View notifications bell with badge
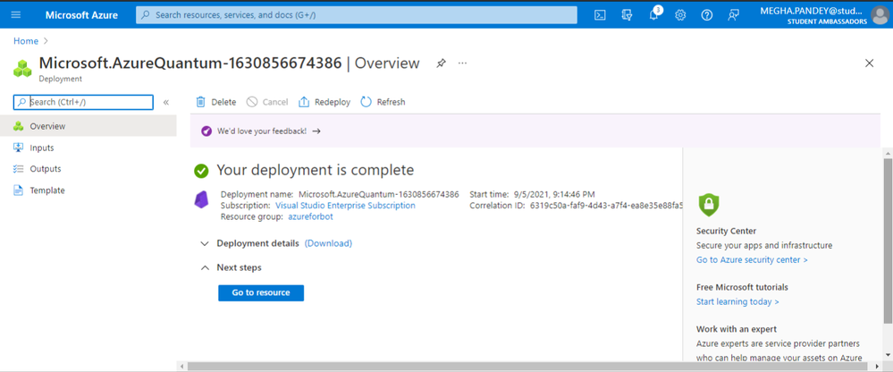893x372 pixels. tap(654, 14)
